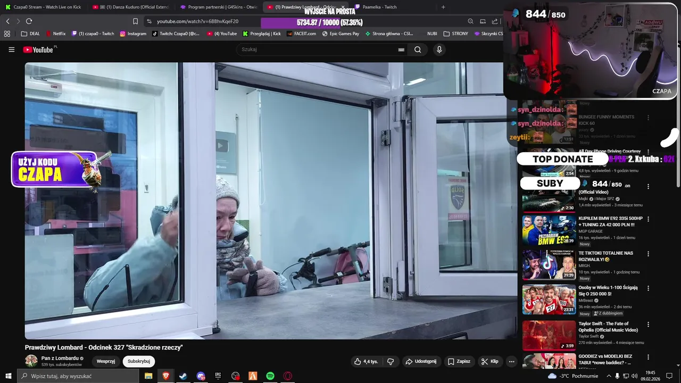The width and height of the screenshot is (681, 383).
Task: Open more actions menu below the video
Action: [x=511, y=361]
